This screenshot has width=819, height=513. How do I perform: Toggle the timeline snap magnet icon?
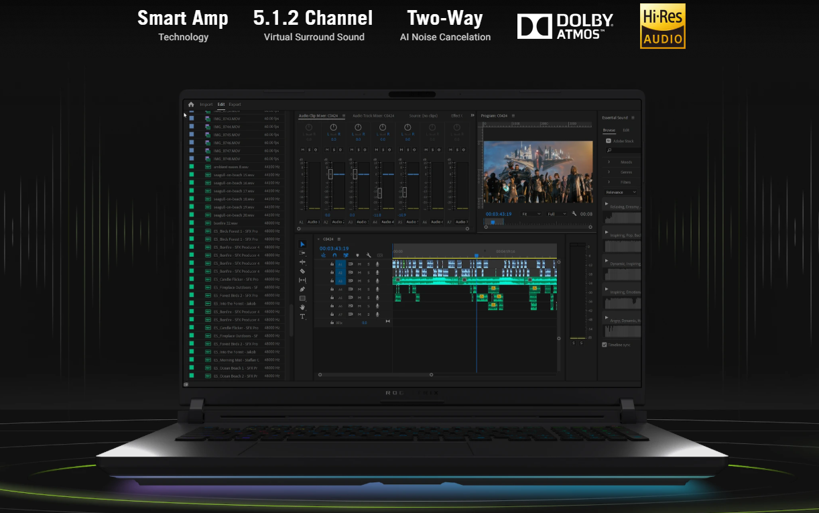pyautogui.click(x=334, y=255)
